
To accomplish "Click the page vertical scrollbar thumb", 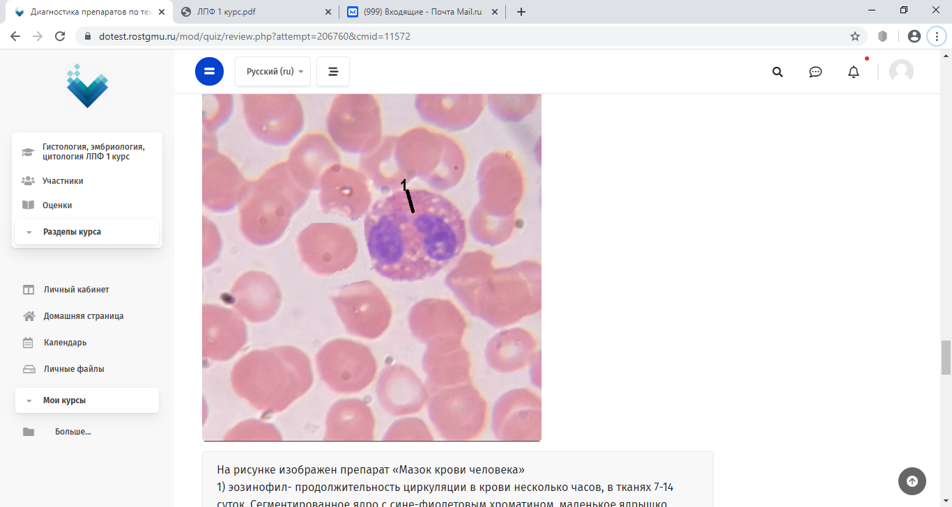I will tap(946, 357).
